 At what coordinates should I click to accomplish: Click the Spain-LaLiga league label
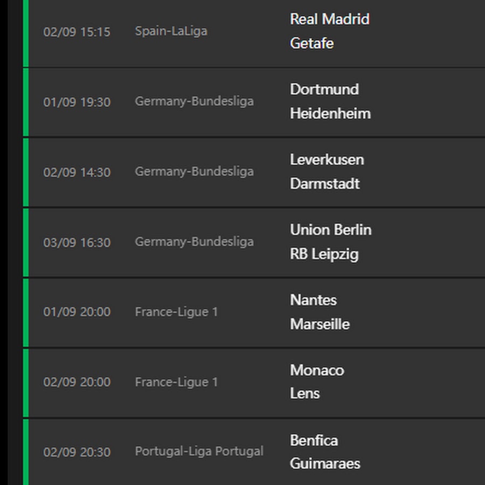pyautogui.click(x=171, y=31)
